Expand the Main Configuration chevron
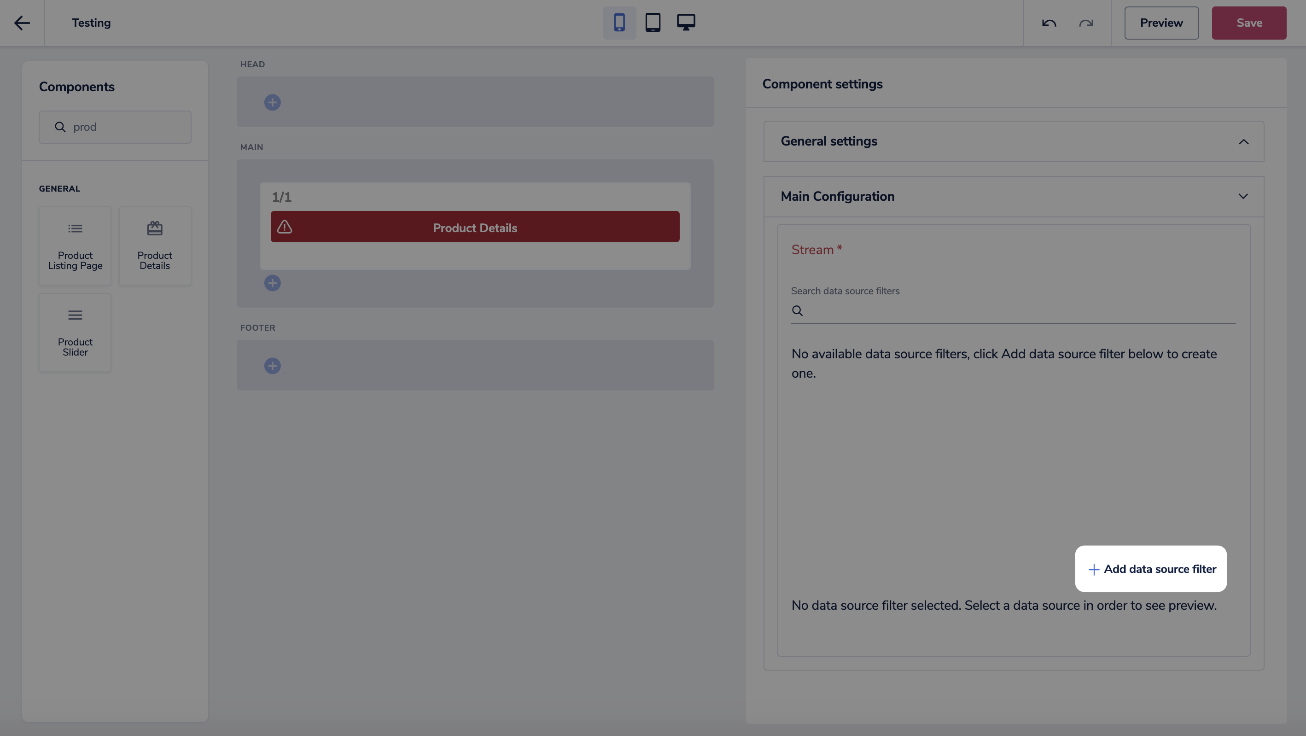This screenshot has height=736, width=1306. point(1243,196)
